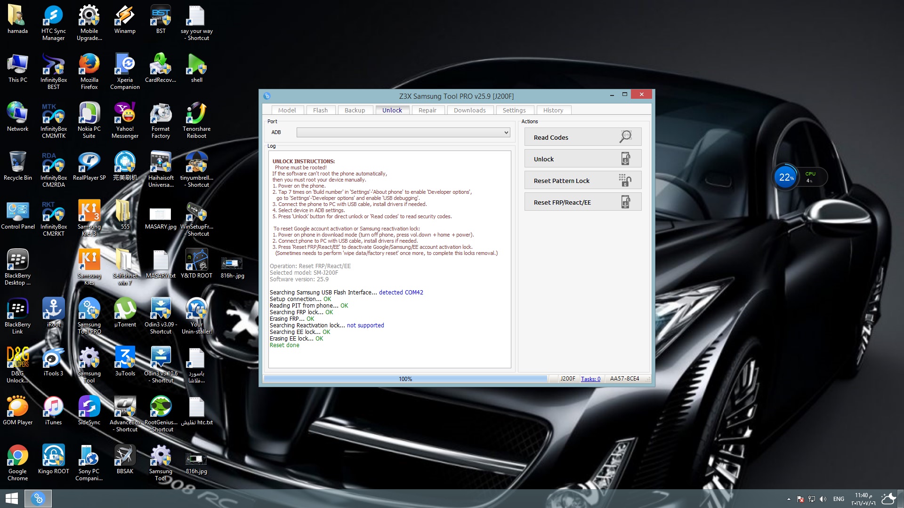
Task: Go to the Repair tab
Action: pos(428,110)
